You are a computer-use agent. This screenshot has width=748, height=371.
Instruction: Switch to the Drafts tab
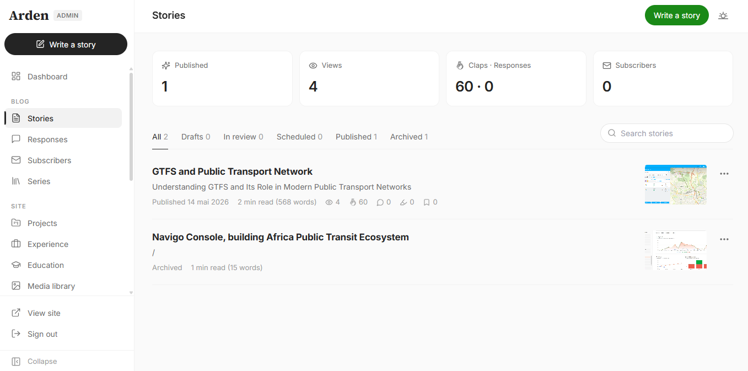(196, 137)
